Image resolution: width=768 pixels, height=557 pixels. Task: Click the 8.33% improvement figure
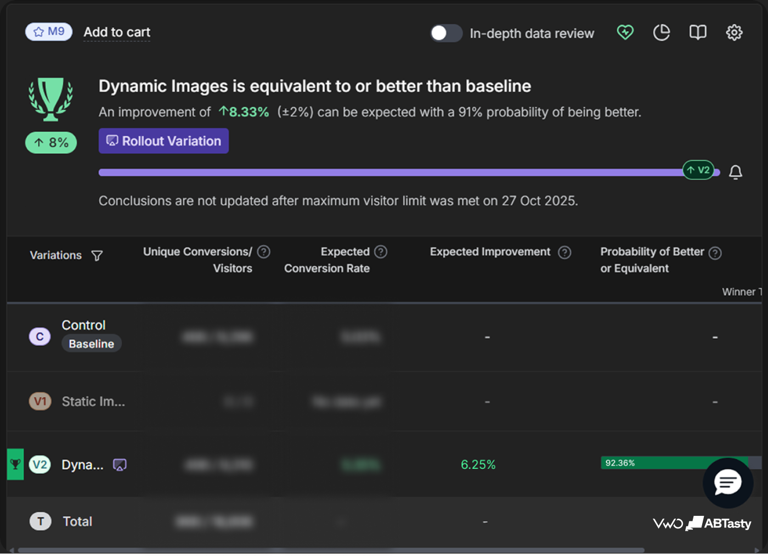244,112
